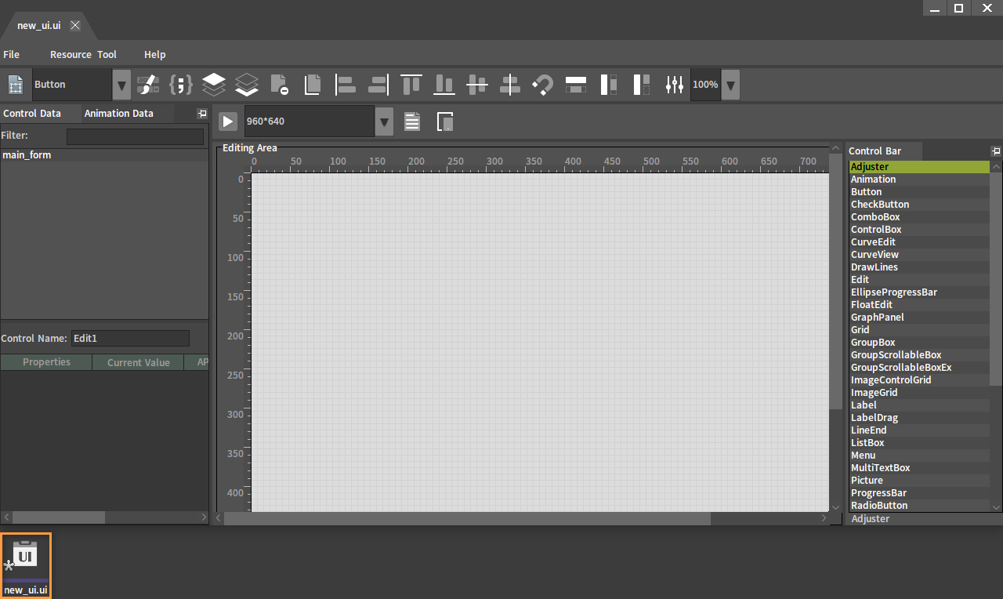Select Adjuster in the Control Bar list
The image size is (1003, 599).
click(919, 167)
